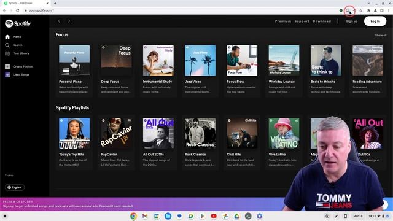Open Focus Flow playlist cover

242,60
